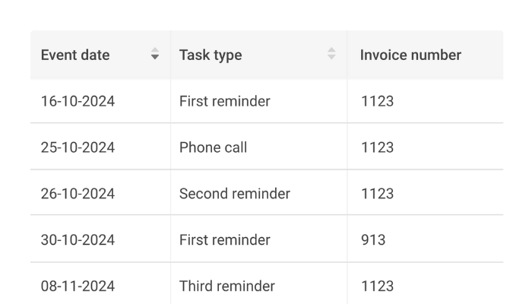Click First reminder on 16-10-2024 row

tap(225, 101)
